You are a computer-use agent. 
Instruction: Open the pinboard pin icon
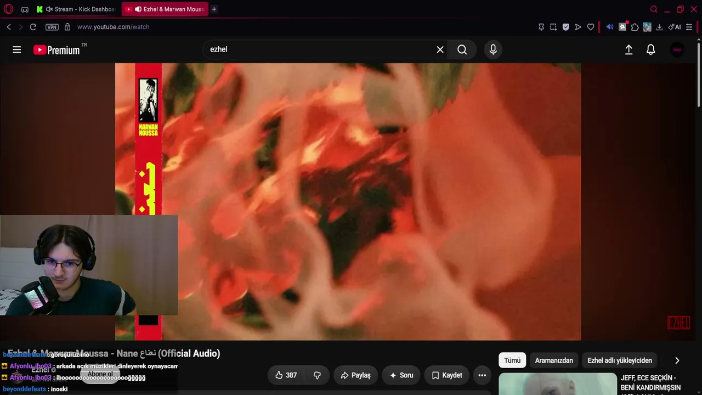(541, 27)
